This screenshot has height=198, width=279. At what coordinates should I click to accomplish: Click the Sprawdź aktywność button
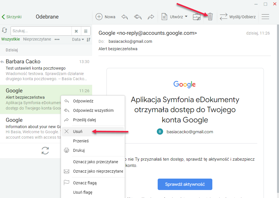pyautogui.click(x=185, y=184)
